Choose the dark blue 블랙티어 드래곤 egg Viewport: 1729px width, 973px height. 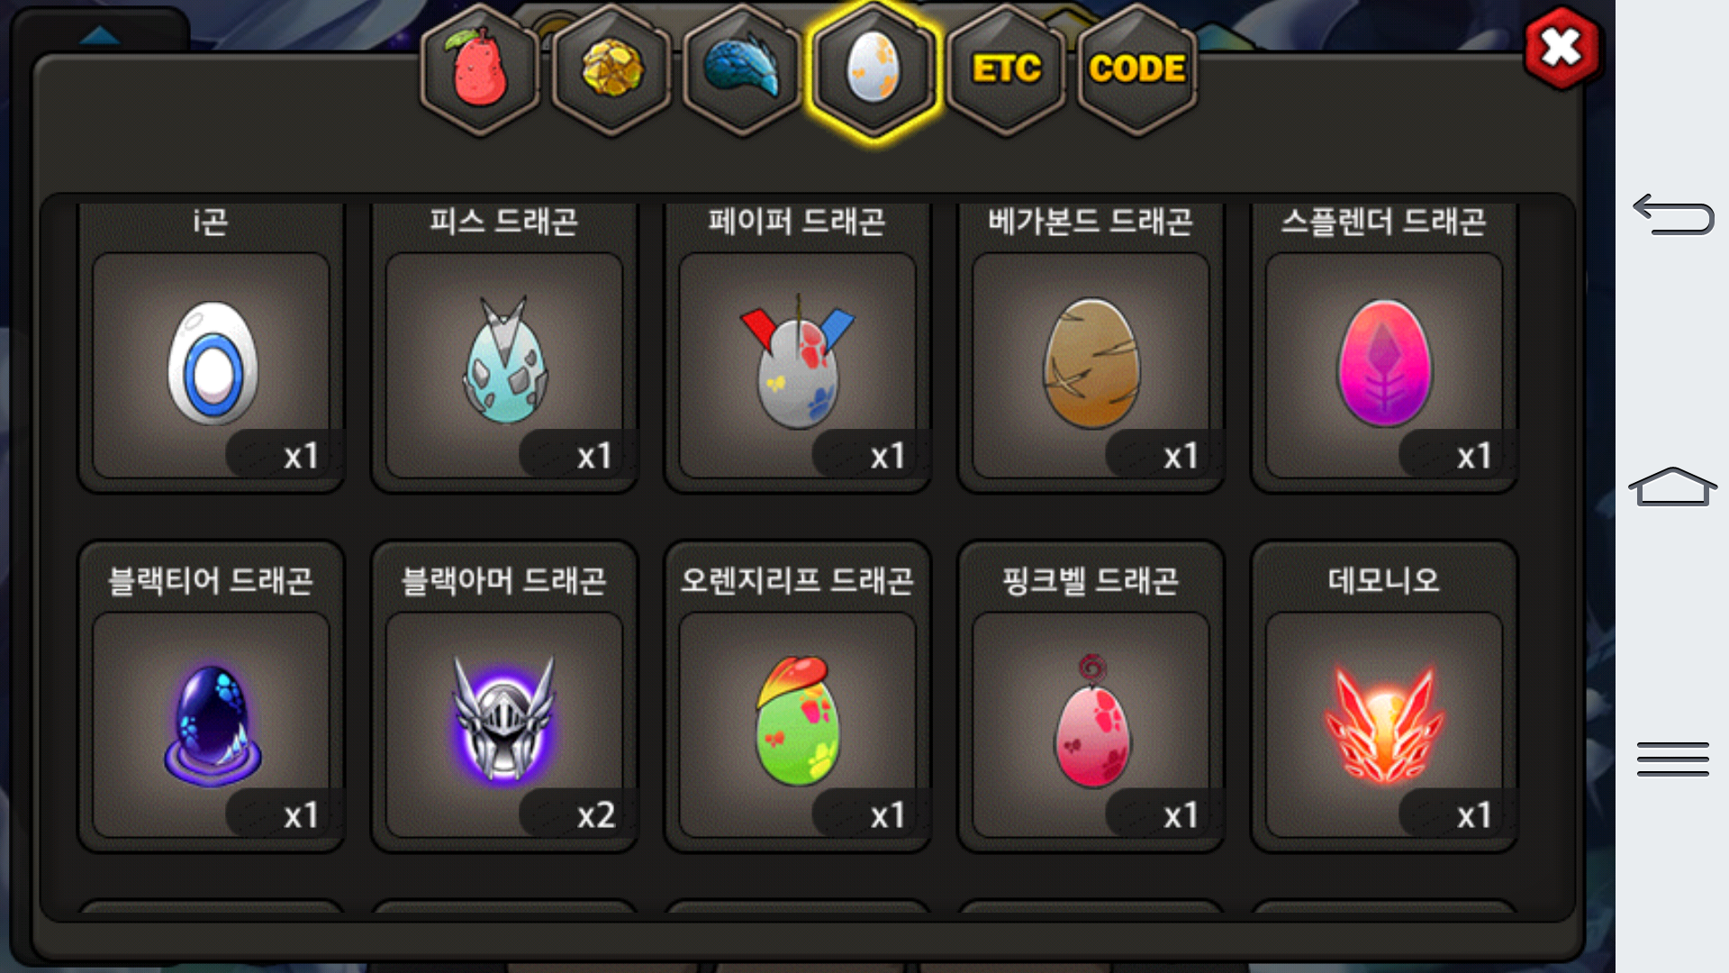click(x=212, y=725)
